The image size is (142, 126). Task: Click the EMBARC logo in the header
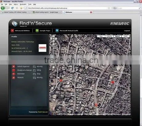120,24
